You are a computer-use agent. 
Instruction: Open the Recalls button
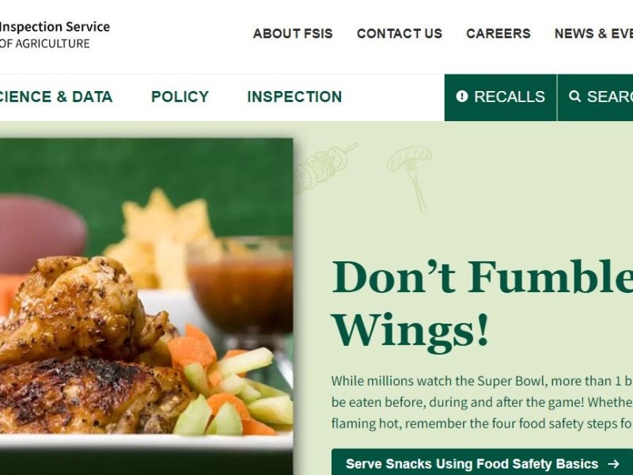[501, 97]
